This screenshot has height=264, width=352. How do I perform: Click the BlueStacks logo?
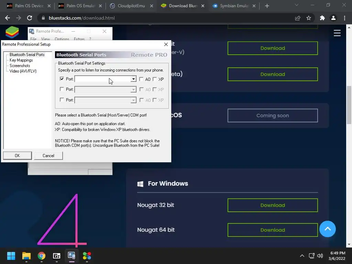pos(12,32)
